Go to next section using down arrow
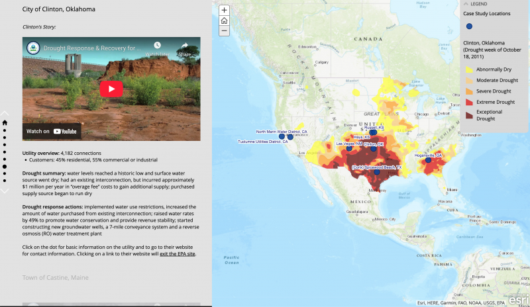 tap(5, 191)
